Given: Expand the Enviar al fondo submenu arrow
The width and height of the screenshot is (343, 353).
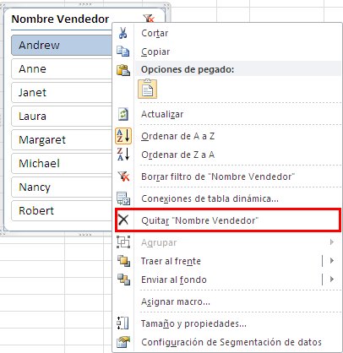Looking at the screenshot, I should (332, 280).
